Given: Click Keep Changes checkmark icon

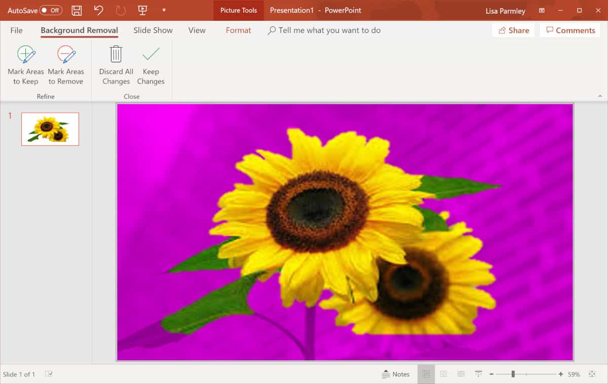Looking at the screenshot, I should [x=150, y=54].
